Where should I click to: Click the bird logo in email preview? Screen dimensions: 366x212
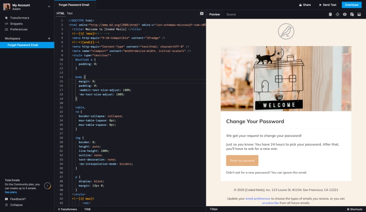286,31
